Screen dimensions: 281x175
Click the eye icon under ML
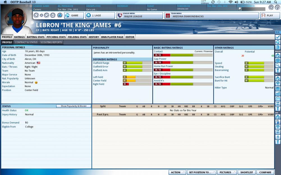click(278, 83)
